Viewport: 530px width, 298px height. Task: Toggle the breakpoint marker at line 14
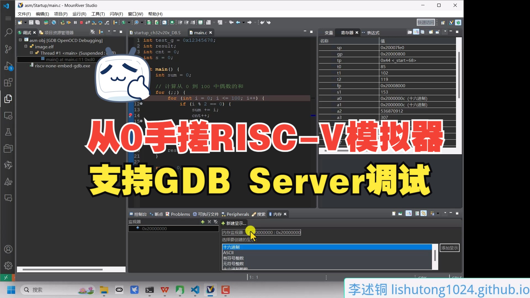click(130, 115)
